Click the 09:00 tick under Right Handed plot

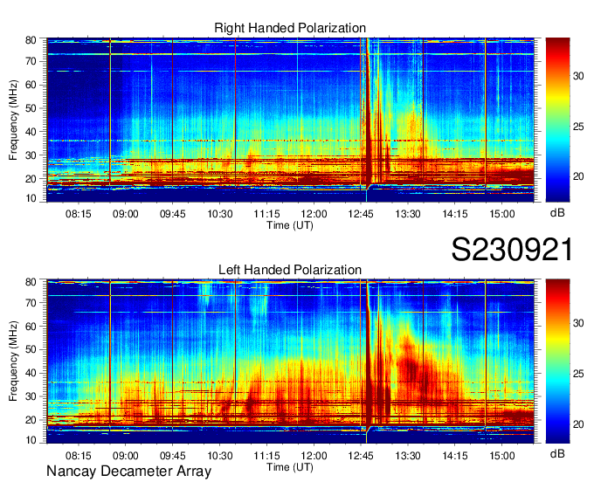click(x=126, y=214)
